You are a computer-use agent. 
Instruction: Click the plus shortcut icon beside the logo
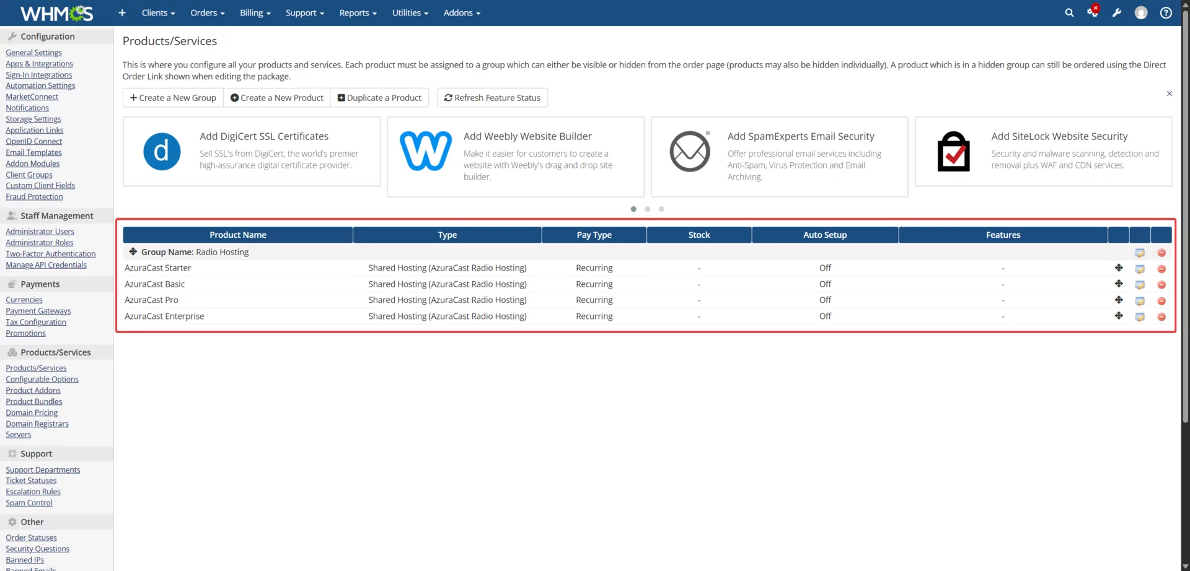(121, 12)
